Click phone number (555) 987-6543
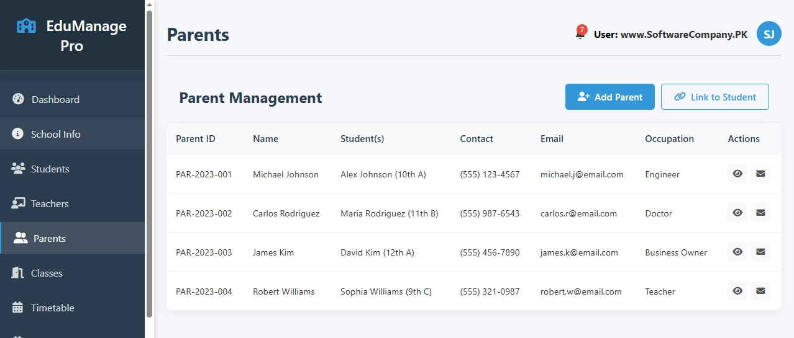 click(490, 213)
